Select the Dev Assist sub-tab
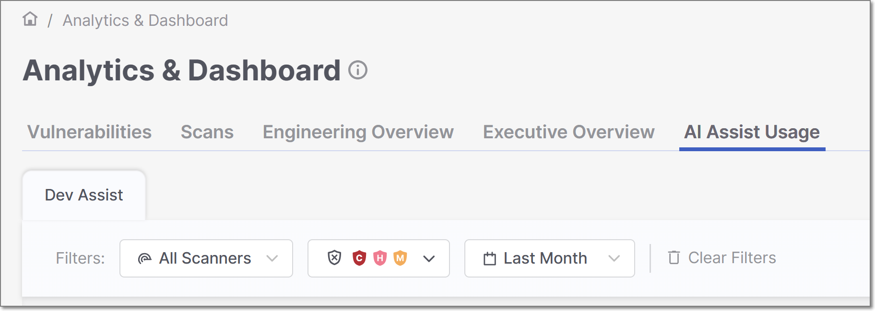875x311 pixels. [x=84, y=195]
